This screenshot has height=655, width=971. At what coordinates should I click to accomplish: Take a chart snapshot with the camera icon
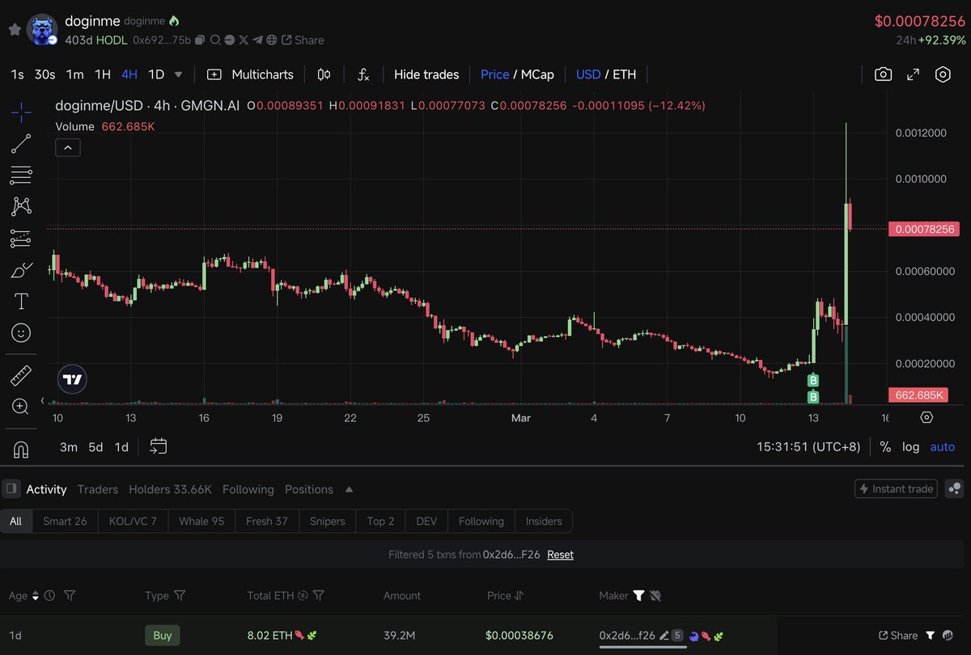click(883, 74)
